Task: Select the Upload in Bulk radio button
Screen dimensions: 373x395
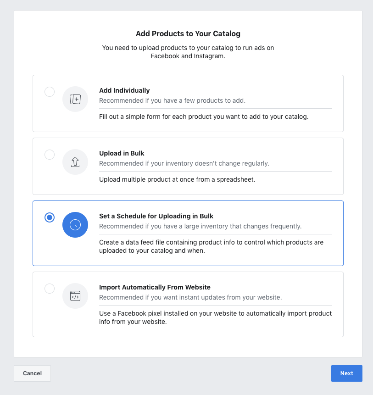Action: click(50, 155)
